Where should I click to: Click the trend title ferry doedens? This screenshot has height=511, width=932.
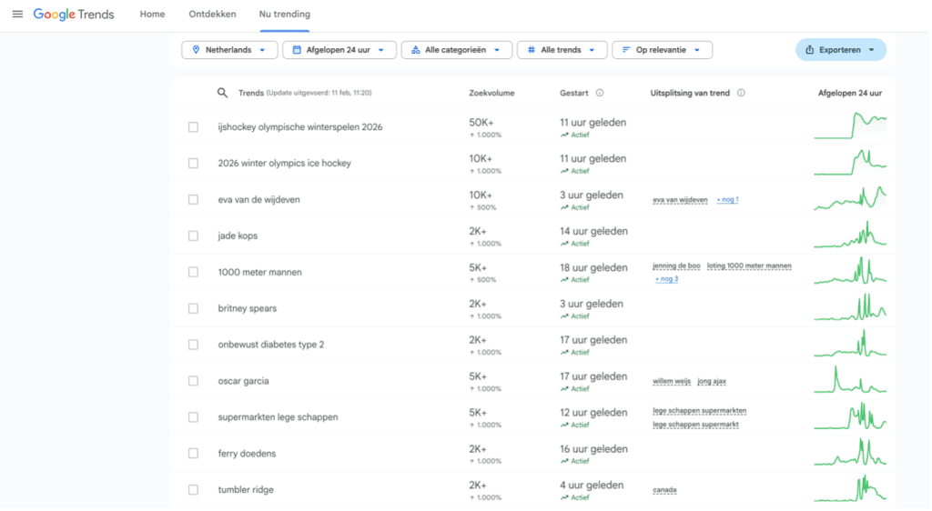247,454
